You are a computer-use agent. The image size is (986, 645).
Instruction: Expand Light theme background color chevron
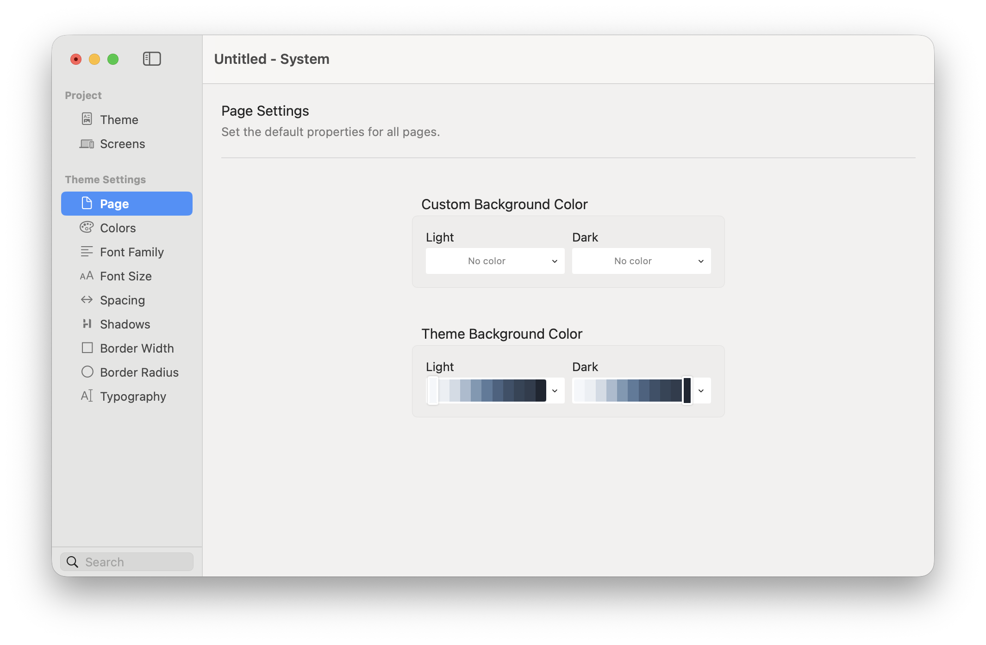pos(555,391)
